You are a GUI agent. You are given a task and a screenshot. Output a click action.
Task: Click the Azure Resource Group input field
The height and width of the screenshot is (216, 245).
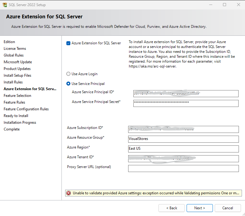pos(184,139)
